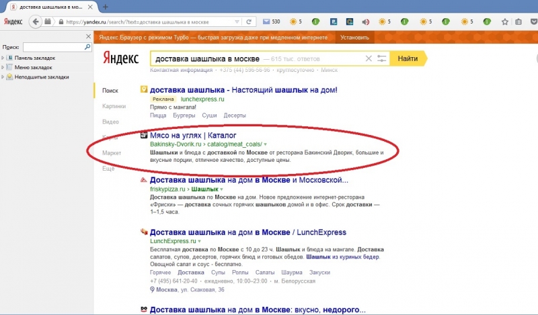
Task: Open 'Доставка шашлыка на дом в Москве / LunchExpress'
Action: pos(248,232)
